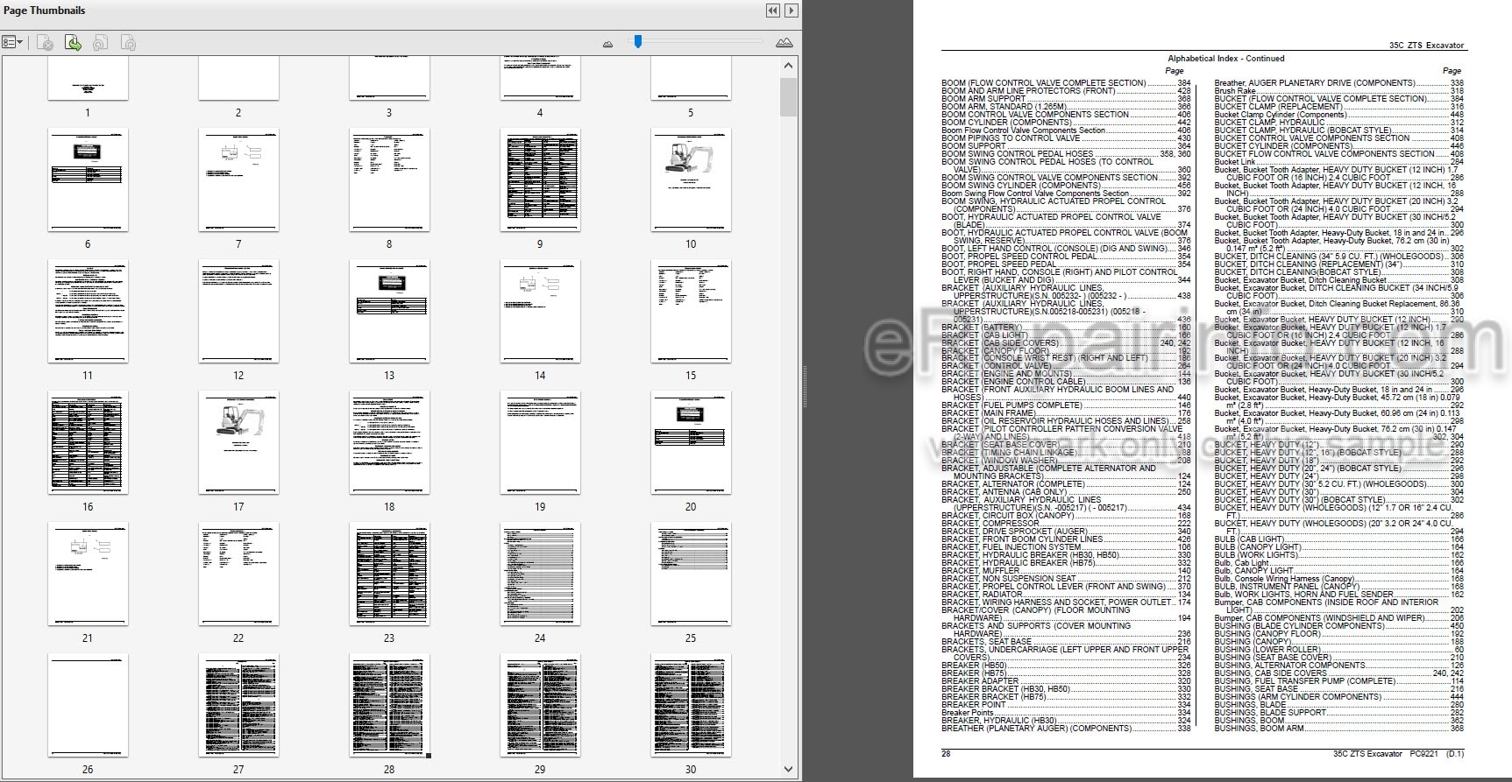The width and height of the screenshot is (1512, 782).
Task: Click index entry 'BREAKER POINT'
Action: 974,705
